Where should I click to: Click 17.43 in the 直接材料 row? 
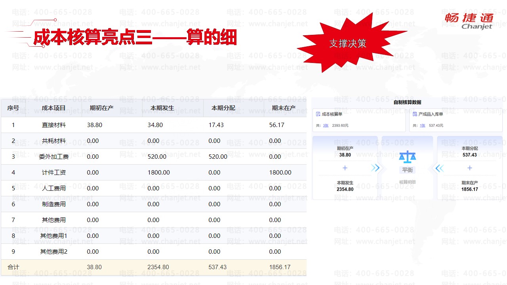point(216,125)
